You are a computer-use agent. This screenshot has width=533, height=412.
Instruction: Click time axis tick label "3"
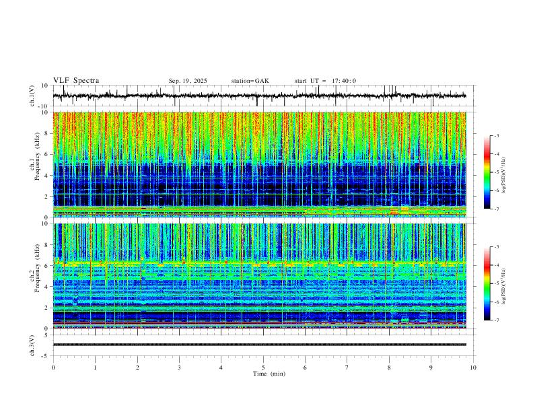179,368
